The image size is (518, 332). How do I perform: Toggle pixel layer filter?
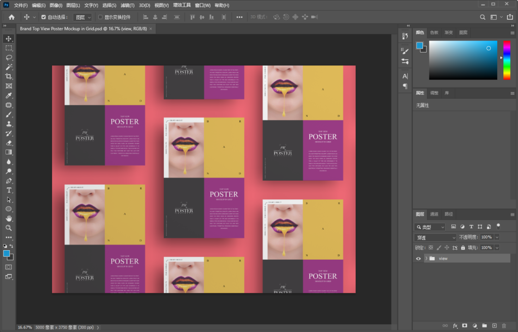coord(454,227)
